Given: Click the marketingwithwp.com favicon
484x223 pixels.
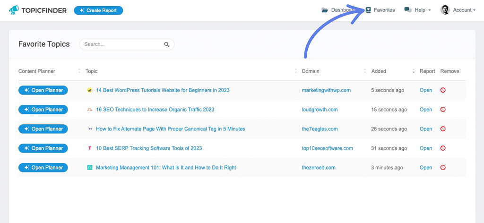Looking at the screenshot, I should [x=90, y=90].
